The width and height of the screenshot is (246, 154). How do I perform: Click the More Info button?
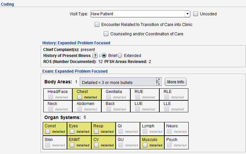tap(176, 82)
